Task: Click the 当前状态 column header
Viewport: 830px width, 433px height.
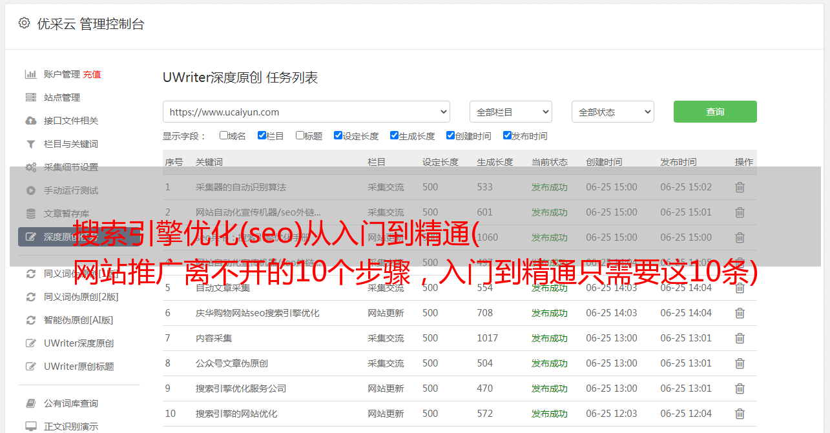Action: [x=550, y=162]
